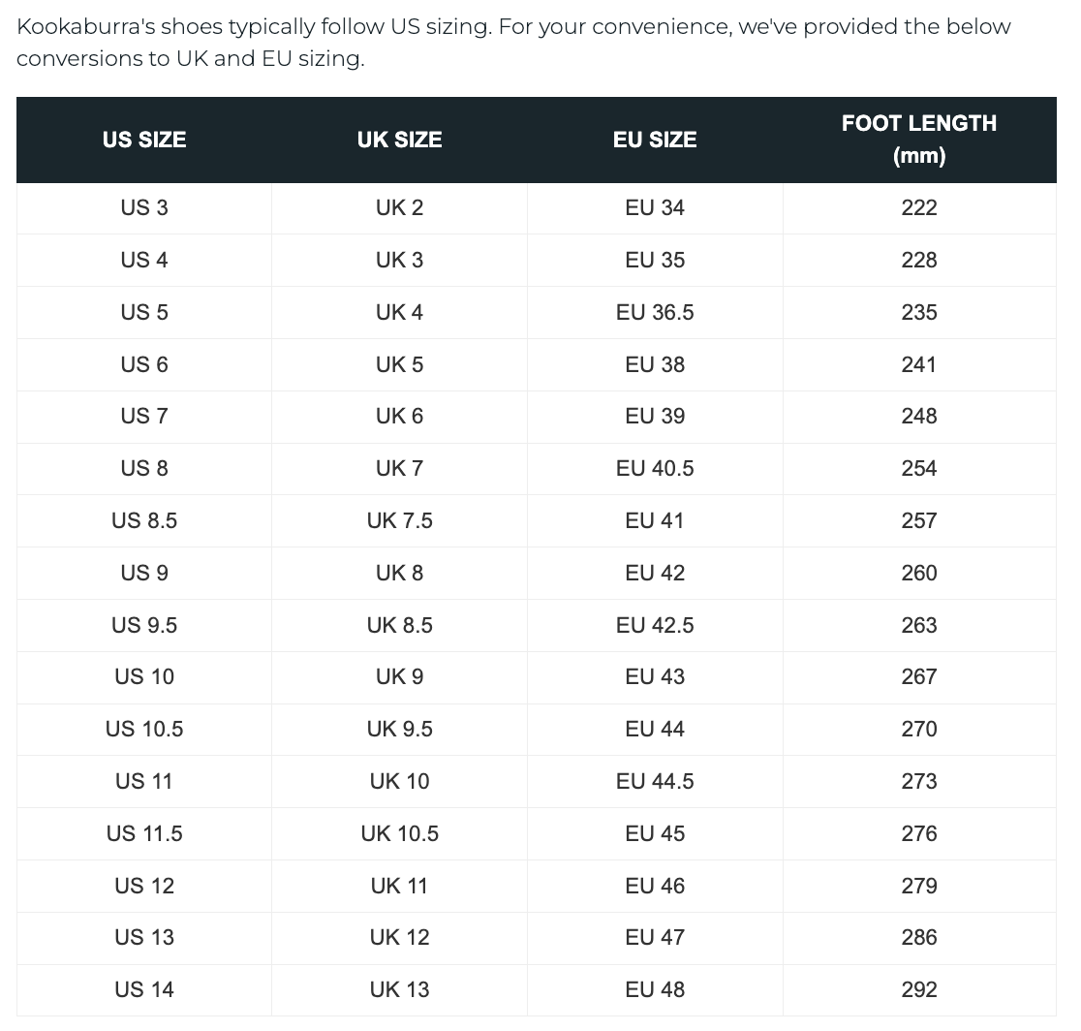Screen dimensions: 1081x1031
Task: Click the EU 48 cell
Action: pyautogui.click(x=655, y=989)
